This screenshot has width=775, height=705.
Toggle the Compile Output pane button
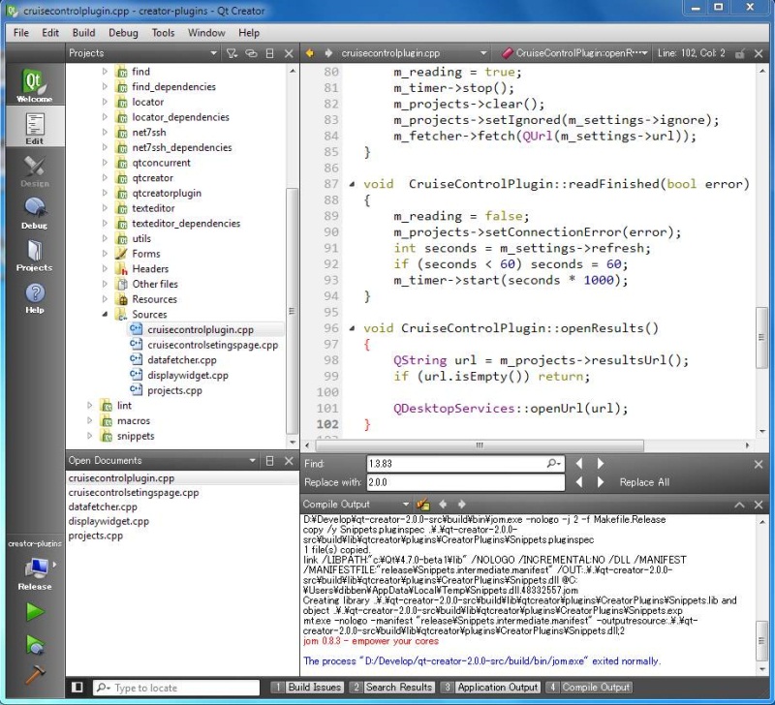589,688
